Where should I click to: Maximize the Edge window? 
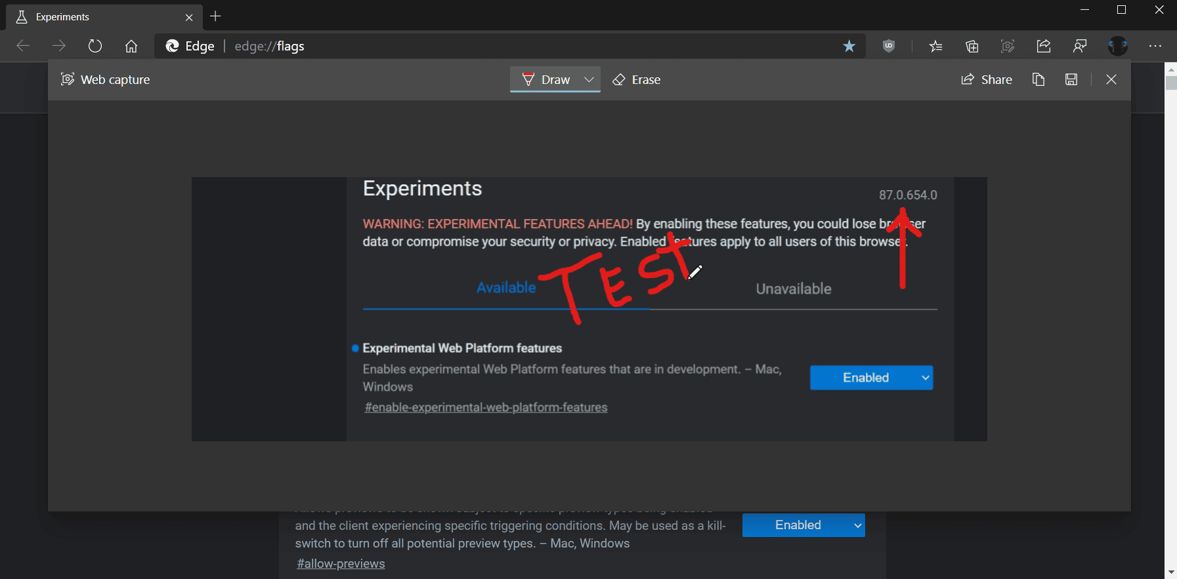[1122, 10]
